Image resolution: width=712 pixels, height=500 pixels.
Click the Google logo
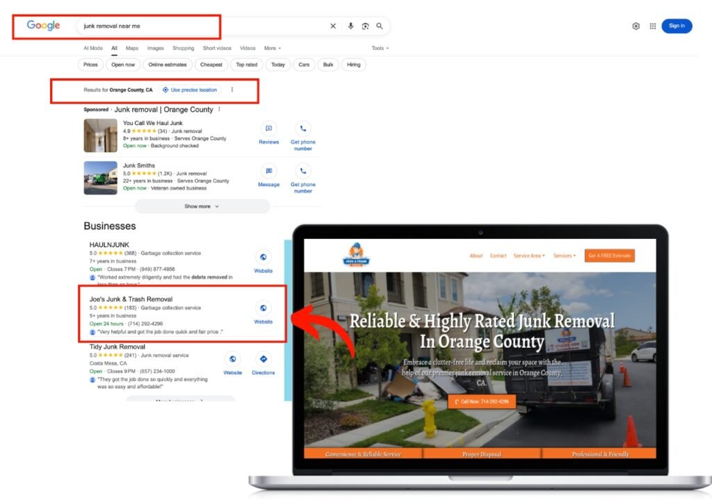pyautogui.click(x=43, y=26)
